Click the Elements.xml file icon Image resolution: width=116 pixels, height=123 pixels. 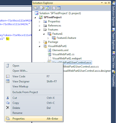pyautogui.click(x=49, y=50)
